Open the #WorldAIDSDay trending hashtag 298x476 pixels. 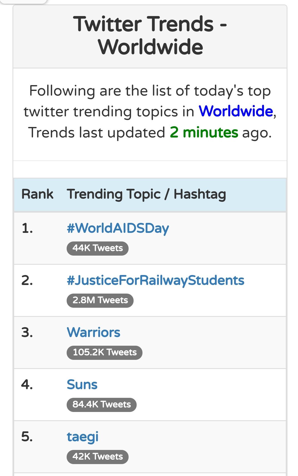(118, 228)
